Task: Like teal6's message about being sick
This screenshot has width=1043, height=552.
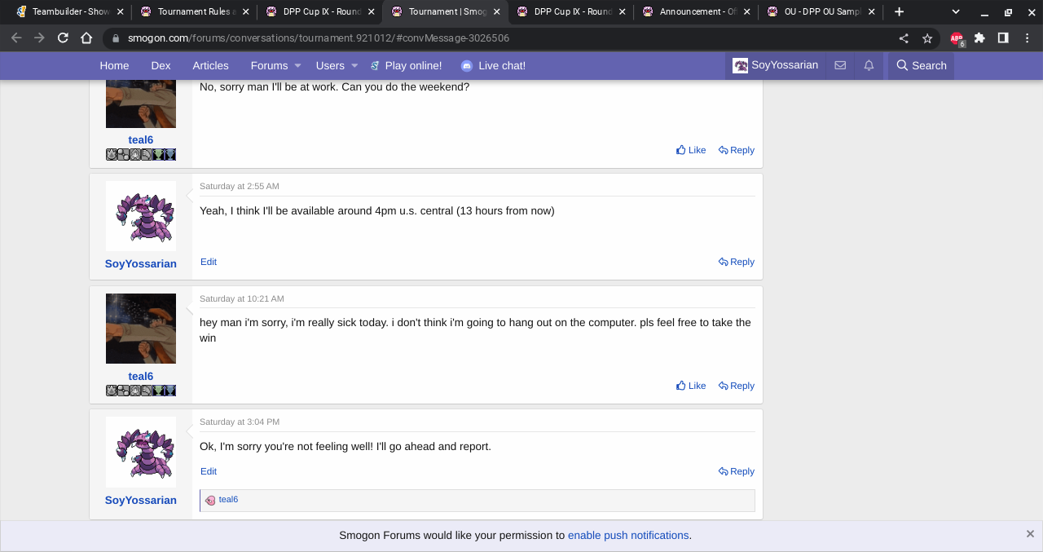Action: click(691, 386)
